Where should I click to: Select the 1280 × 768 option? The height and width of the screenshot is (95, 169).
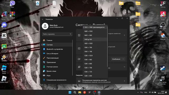coord(95,68)
